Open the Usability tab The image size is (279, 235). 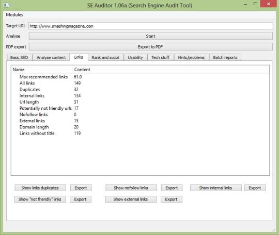pos(135,58)
